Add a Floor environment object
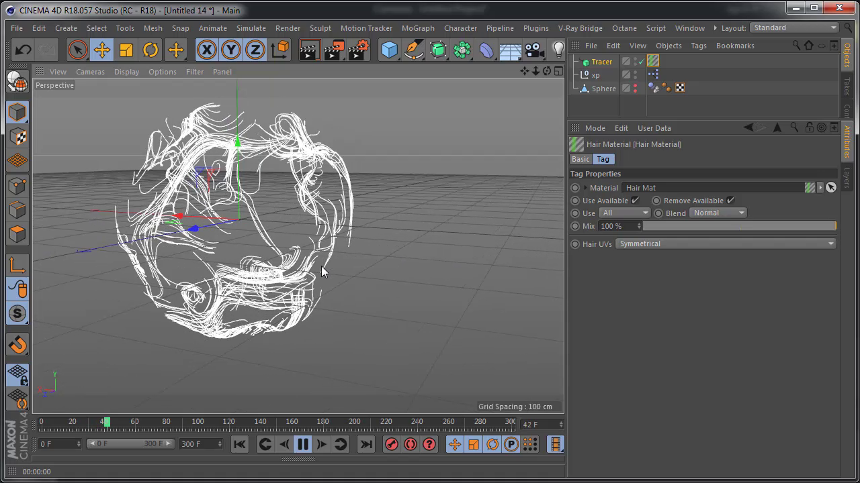The width and height of the screenshot is (860, 483). click(510, 51)
